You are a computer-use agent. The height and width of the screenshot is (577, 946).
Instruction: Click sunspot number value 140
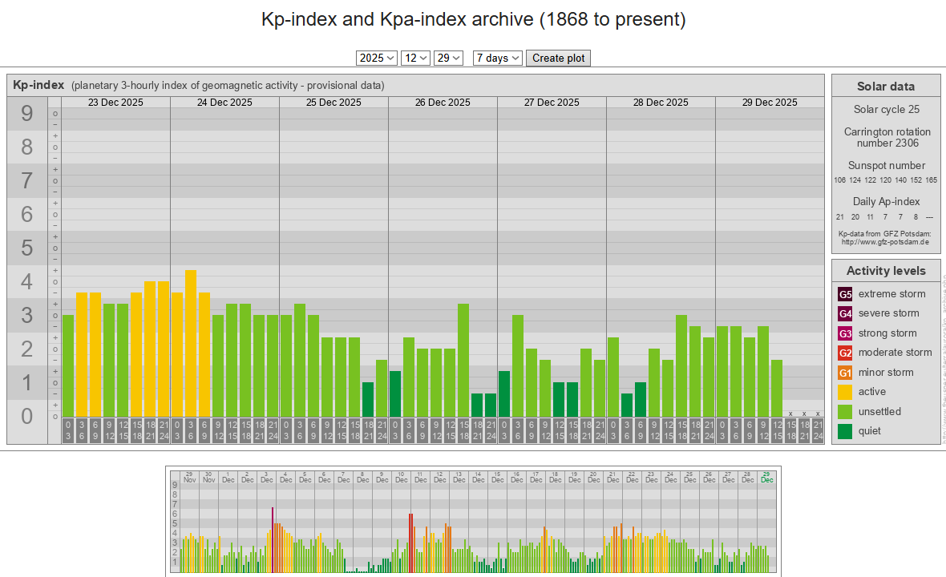pos(901,180)
